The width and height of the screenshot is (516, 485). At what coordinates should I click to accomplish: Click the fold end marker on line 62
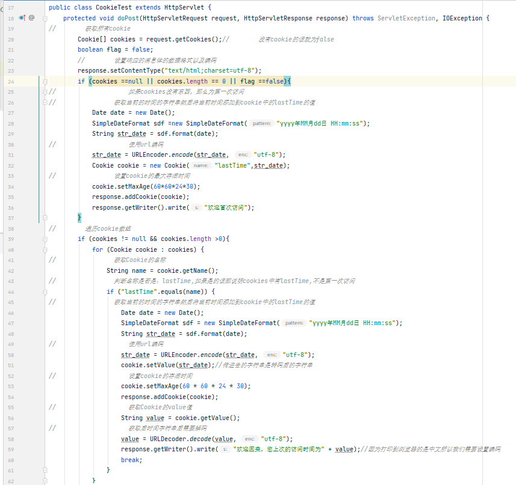pos(45,481)
